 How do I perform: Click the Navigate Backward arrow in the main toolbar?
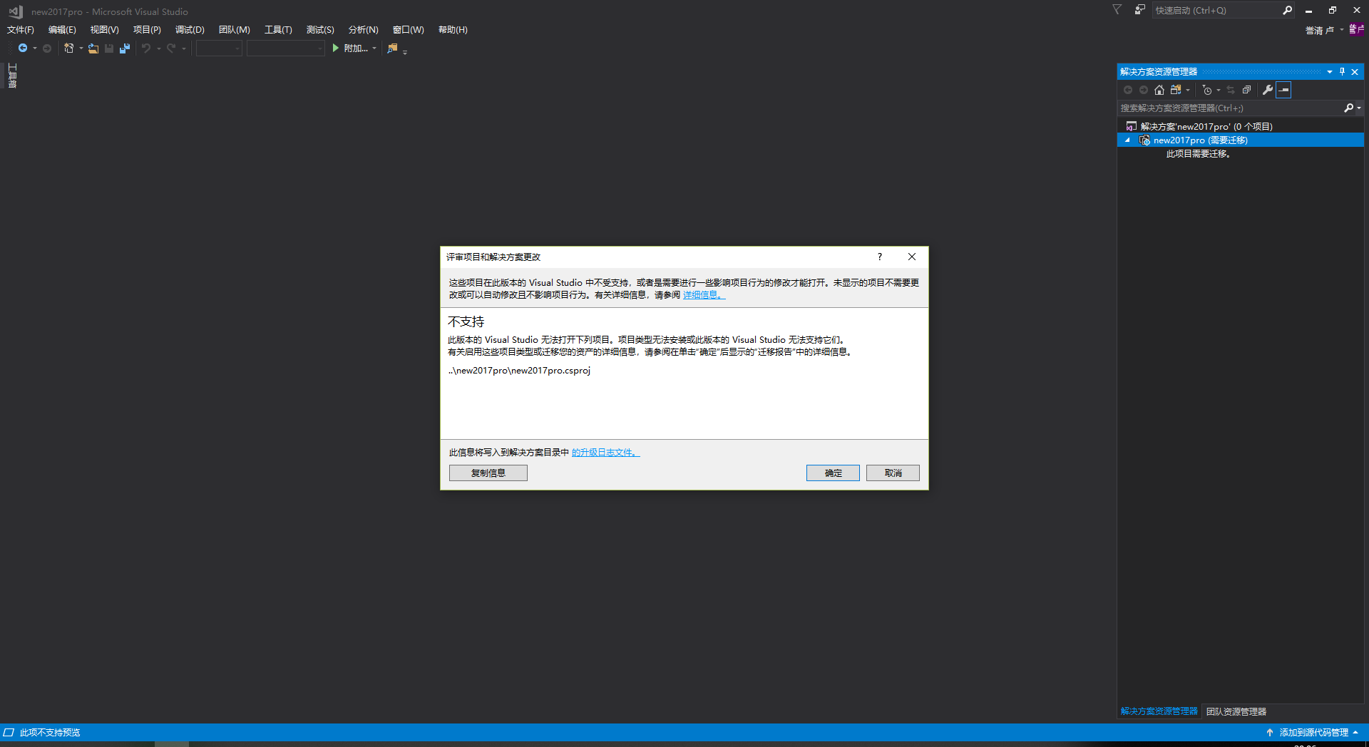(23, 48)
